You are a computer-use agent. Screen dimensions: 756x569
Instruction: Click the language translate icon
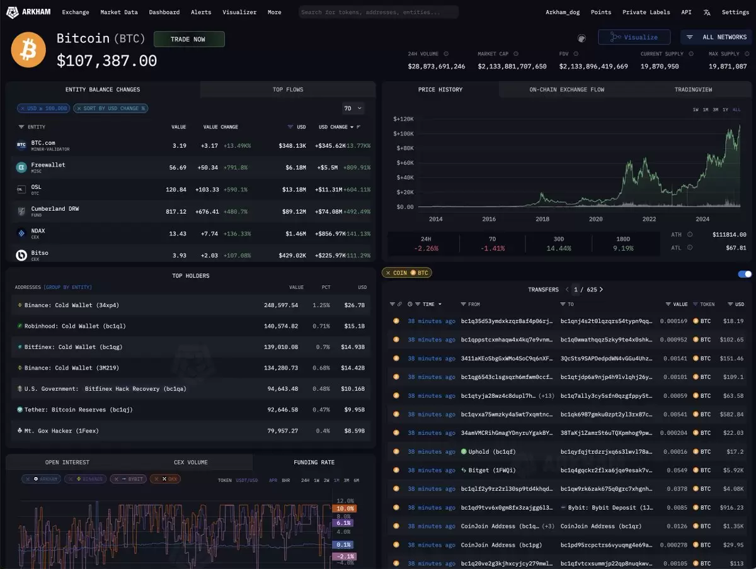click(707, 12)
